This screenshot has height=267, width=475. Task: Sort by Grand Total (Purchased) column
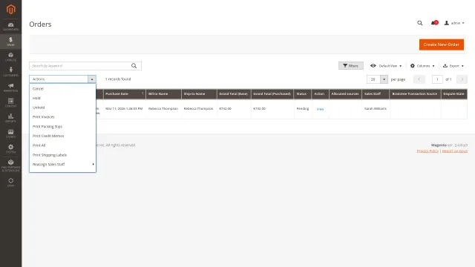tap(272, 94)
